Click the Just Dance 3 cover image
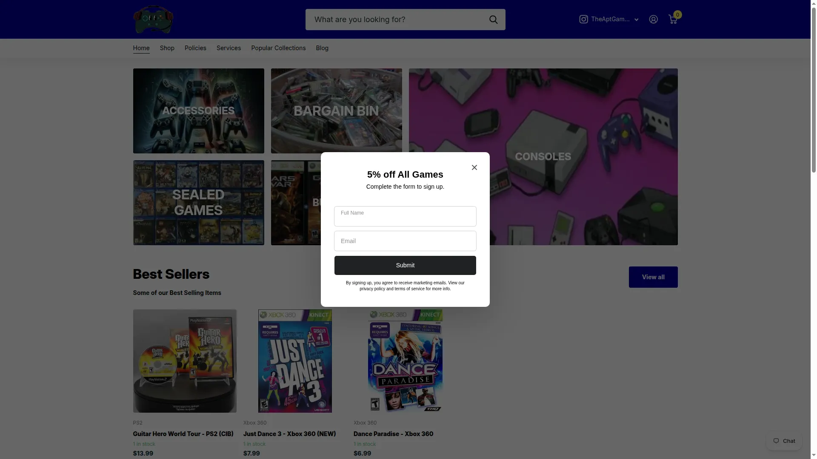Screen dimensions: 817x459 pos(295,361)
